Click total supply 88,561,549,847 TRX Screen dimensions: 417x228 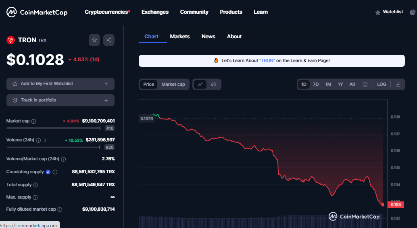93,184
